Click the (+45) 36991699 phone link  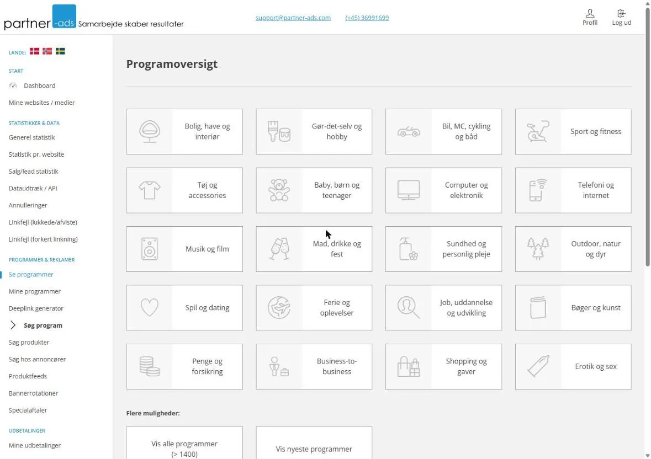367,18
